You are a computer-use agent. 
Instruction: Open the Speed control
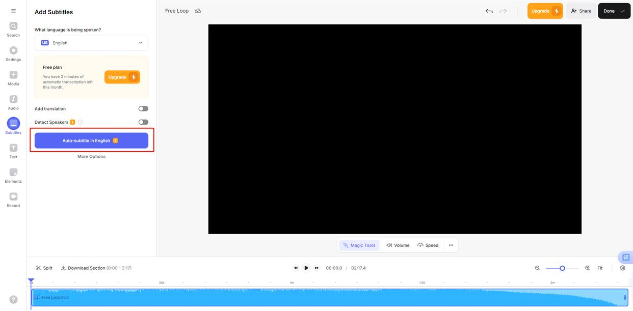click(428, 245)
